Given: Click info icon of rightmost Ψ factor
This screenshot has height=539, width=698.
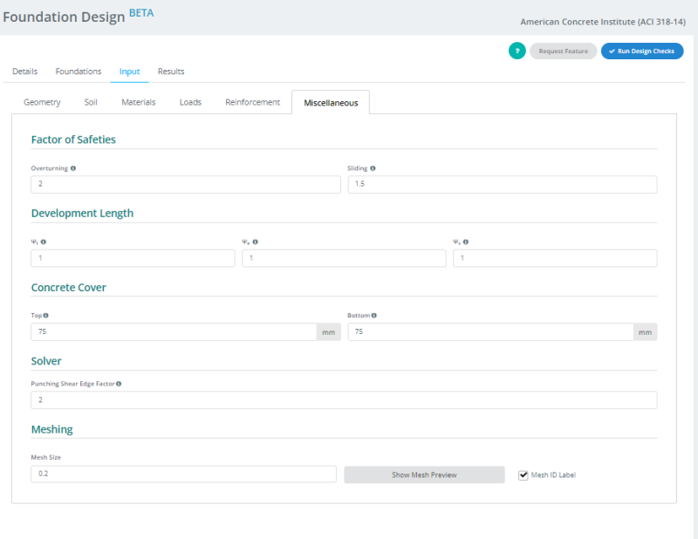Looking at the screenshot, I should [x=465, y=242].
